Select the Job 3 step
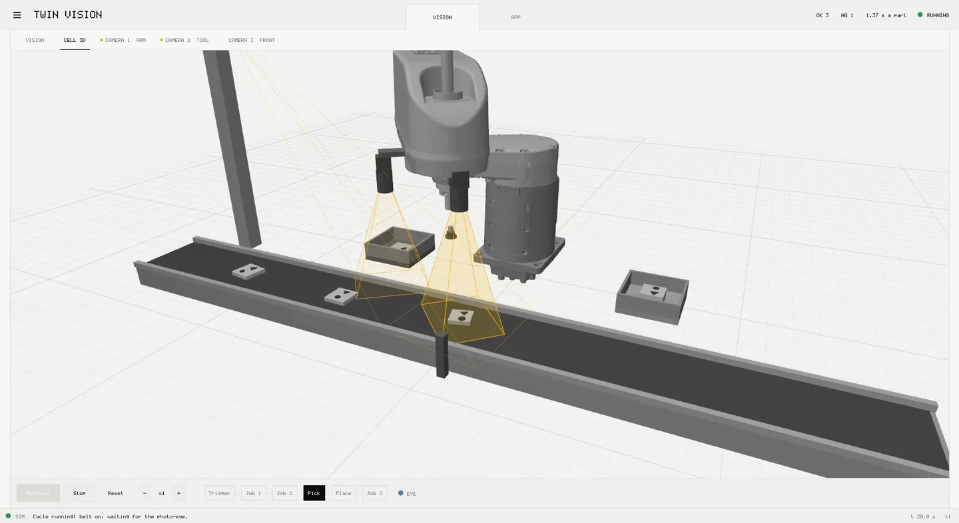 coord(375,493)
